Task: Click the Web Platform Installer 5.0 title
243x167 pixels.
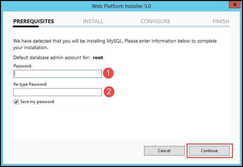Action: pyautogui.click(x=121, y=6)
